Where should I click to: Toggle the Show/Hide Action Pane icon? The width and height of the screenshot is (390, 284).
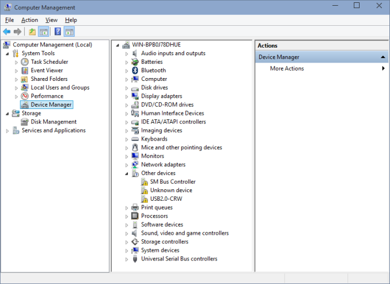coord(69,32)
